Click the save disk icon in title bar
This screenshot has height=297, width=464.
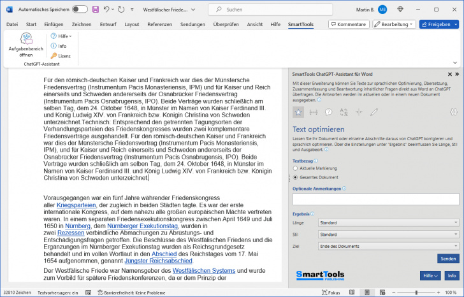[x=96, y=10]
